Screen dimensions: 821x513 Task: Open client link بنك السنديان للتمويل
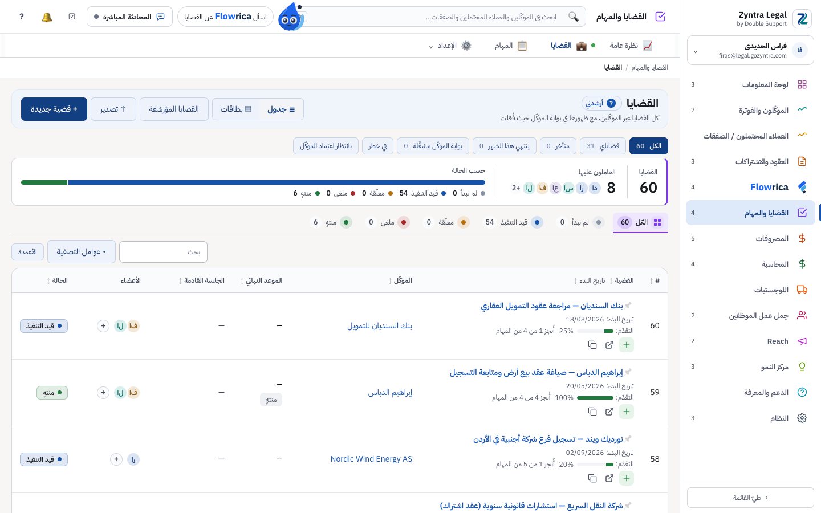pos(380,326)
